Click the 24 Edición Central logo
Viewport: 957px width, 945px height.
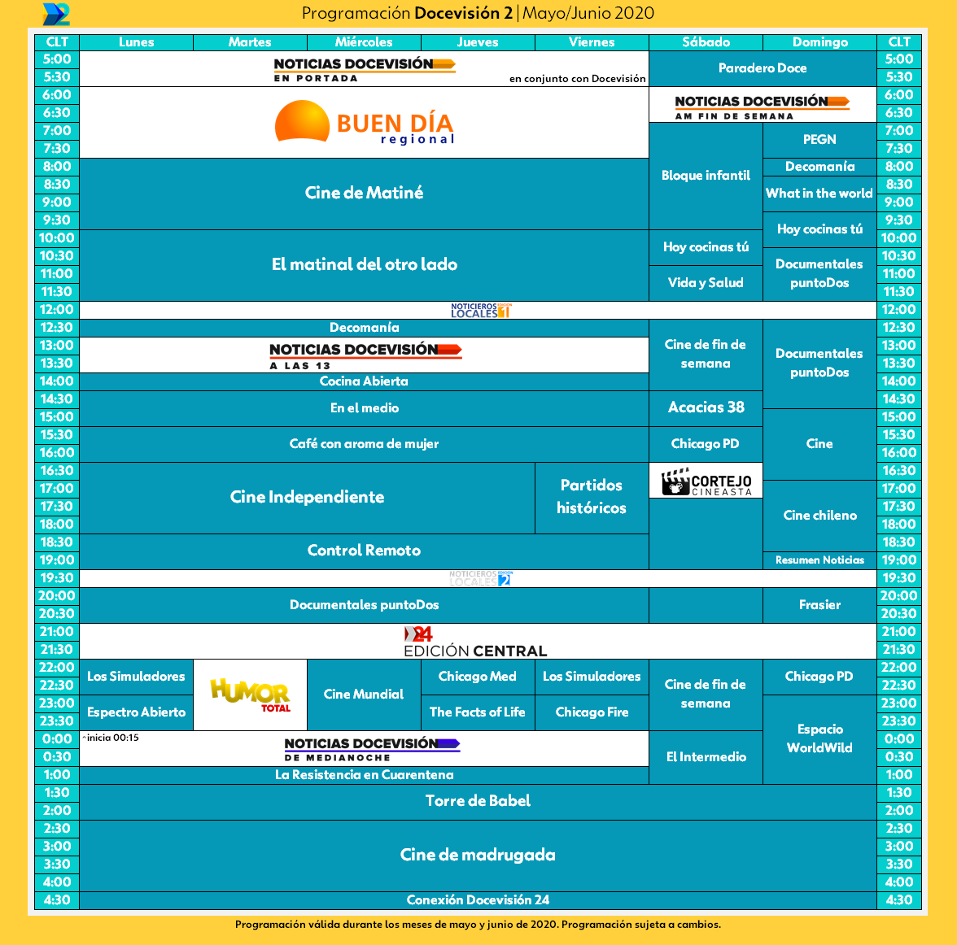[475, 642]
